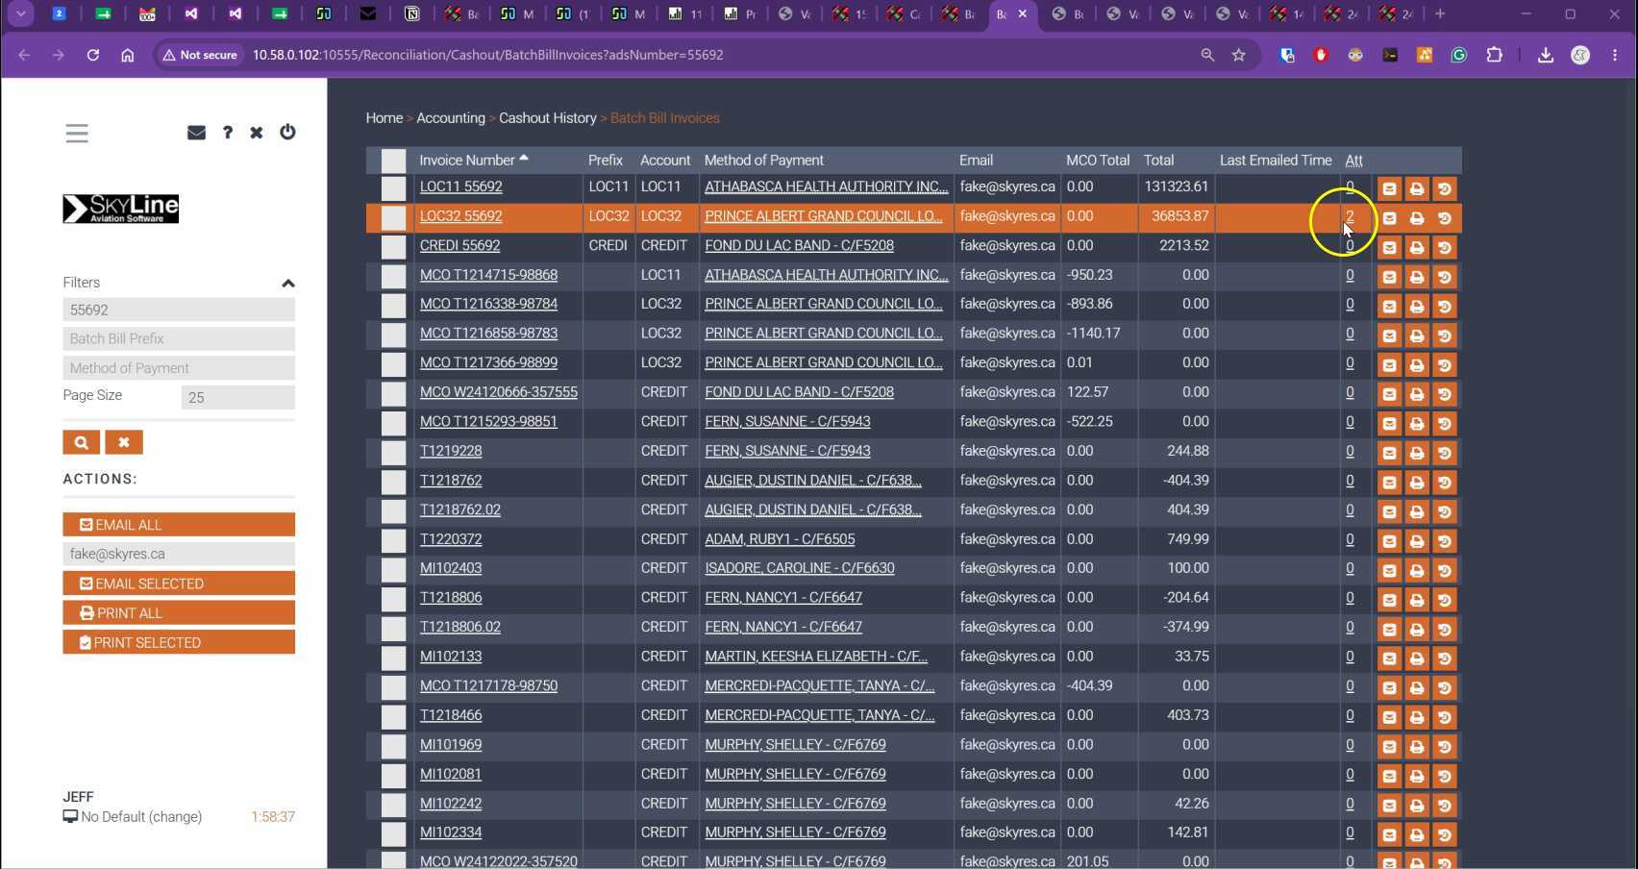Bookmark this page with the star icon
The image size is (1638, 869).
pyautogui.click(x=1239, y=55)
